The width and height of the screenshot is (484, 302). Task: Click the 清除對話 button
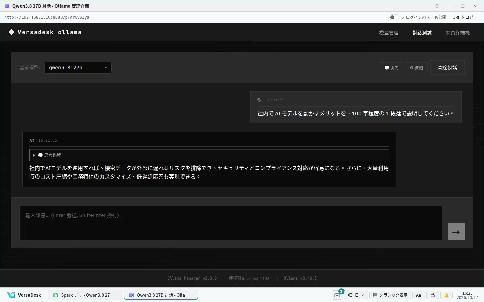[447, 68]
